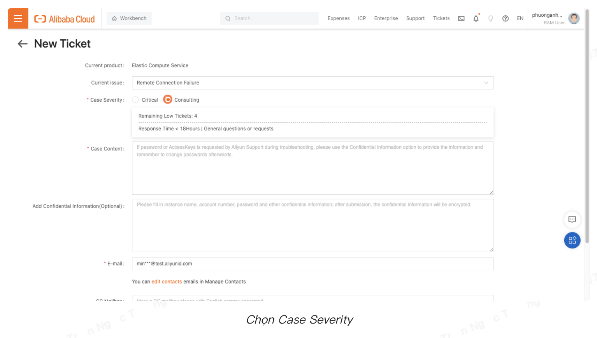
Task: Switch language using the EN selector
Action: 520,18
